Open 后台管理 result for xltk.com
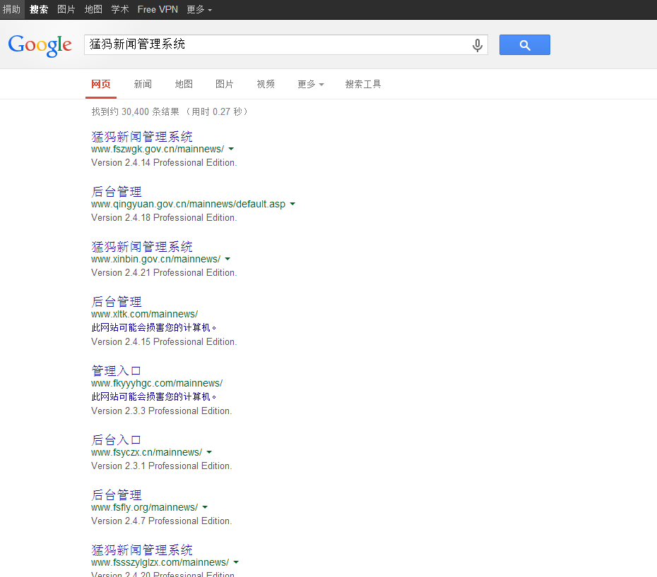The width and height of the screenshot is (657, 577). click(117, 302)
